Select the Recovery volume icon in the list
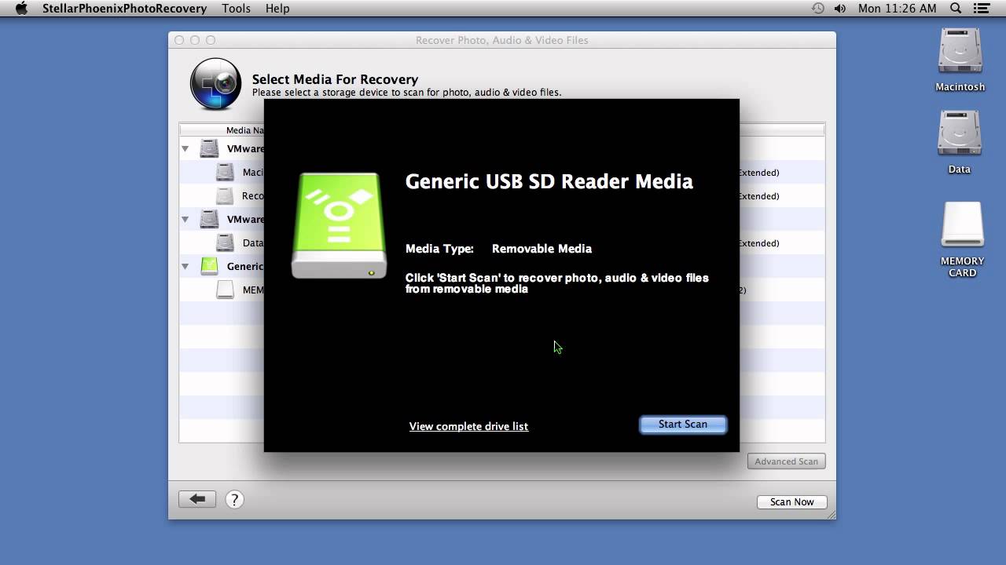 point(226,195)
